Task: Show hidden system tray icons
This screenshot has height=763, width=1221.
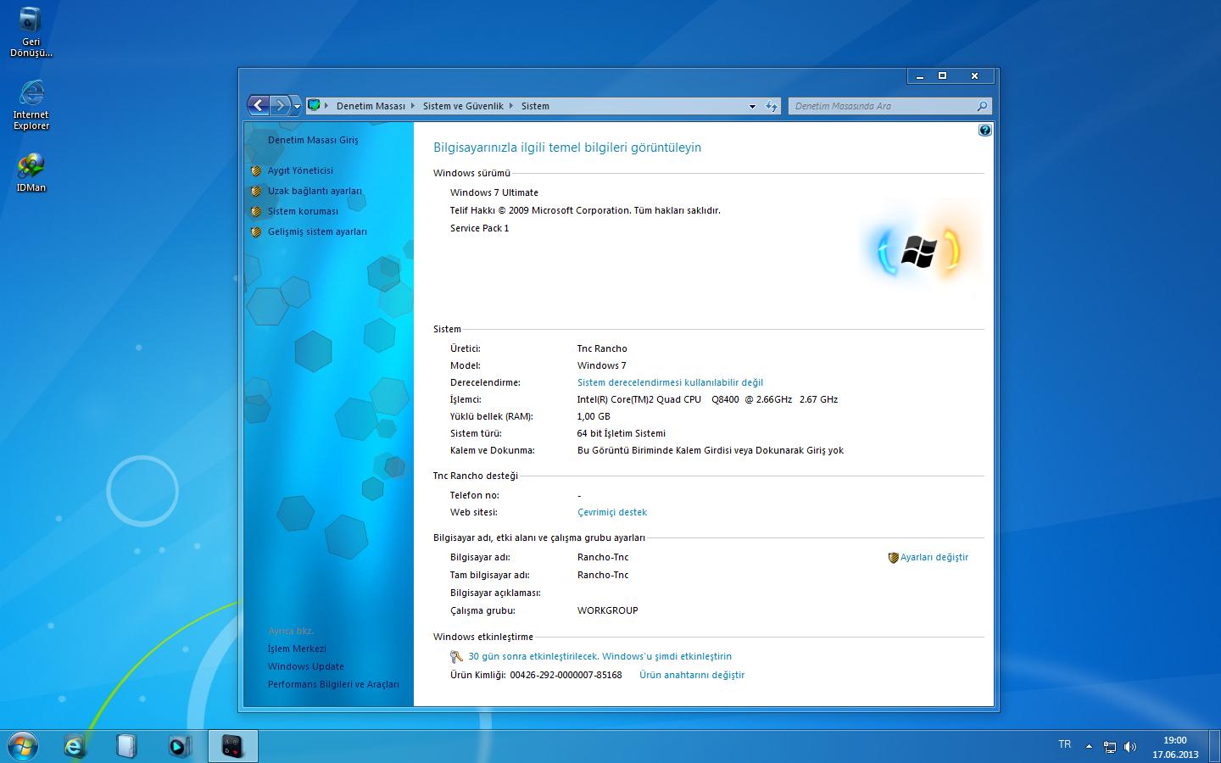Action: coord(1089,747)
